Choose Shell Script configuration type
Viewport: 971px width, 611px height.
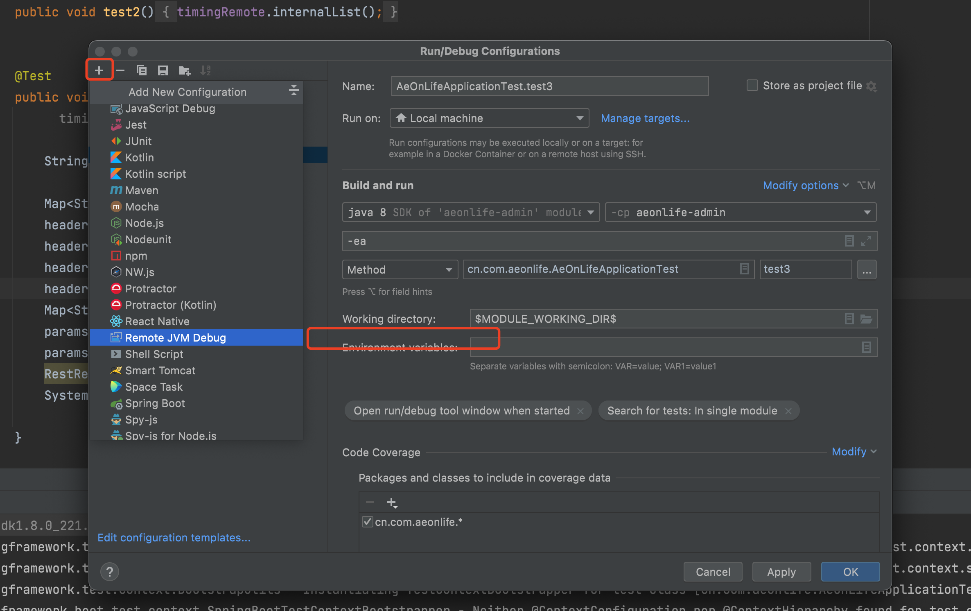tap(196, 354)
